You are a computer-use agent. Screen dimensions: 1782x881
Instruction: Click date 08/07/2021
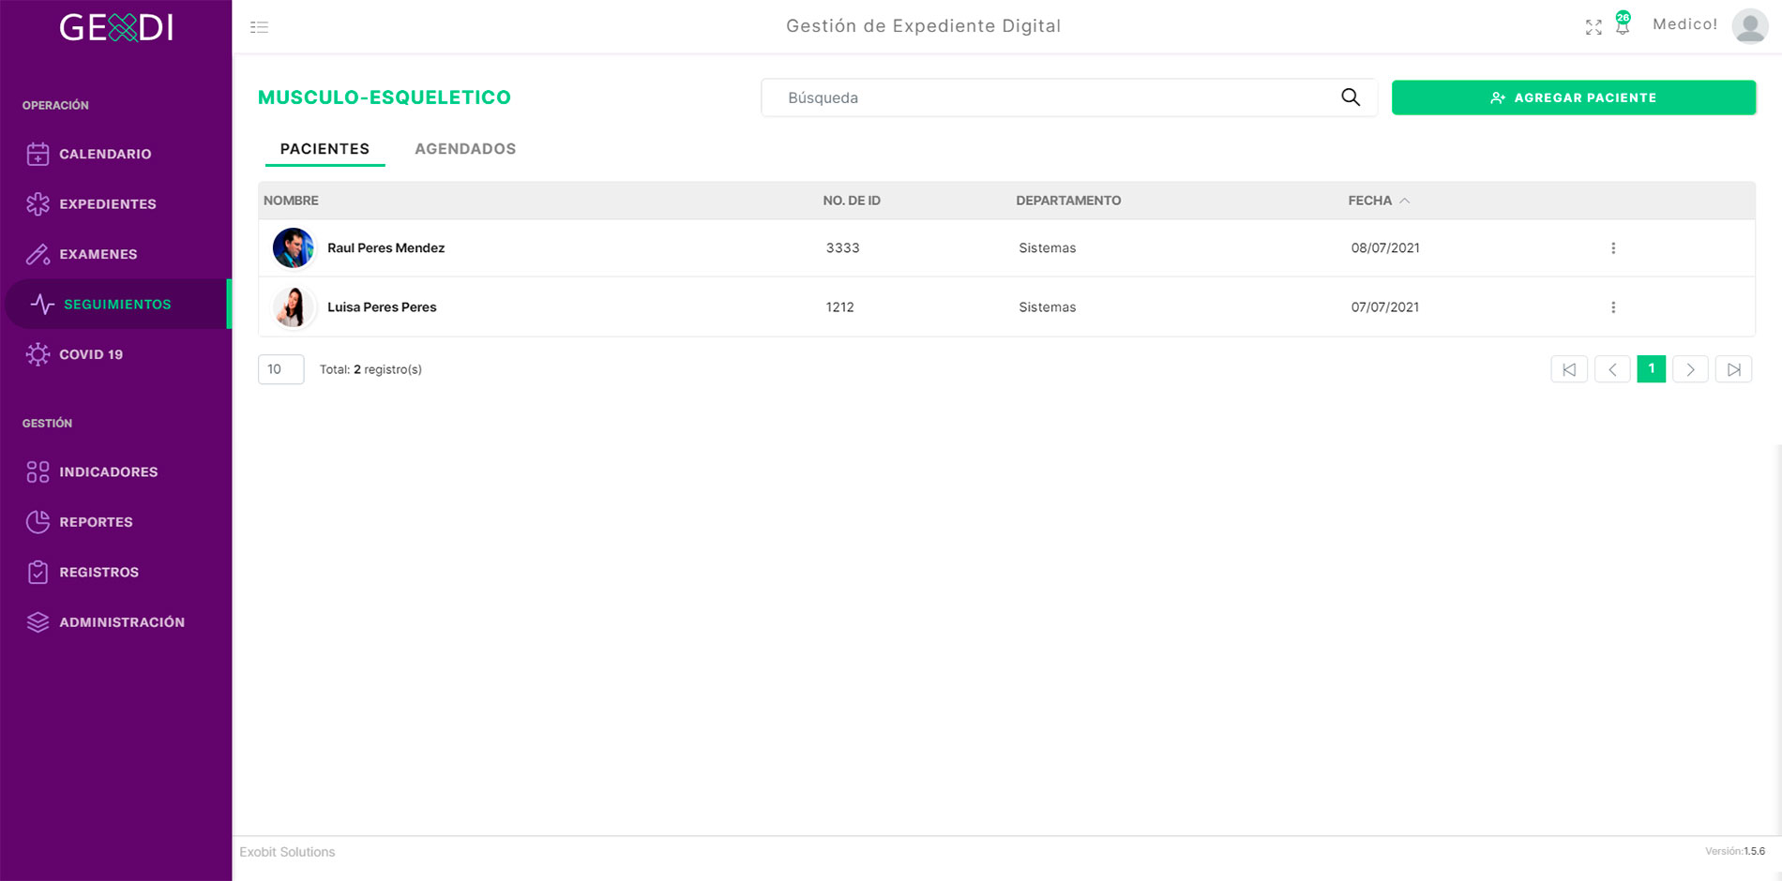(x=1385, y=248)
